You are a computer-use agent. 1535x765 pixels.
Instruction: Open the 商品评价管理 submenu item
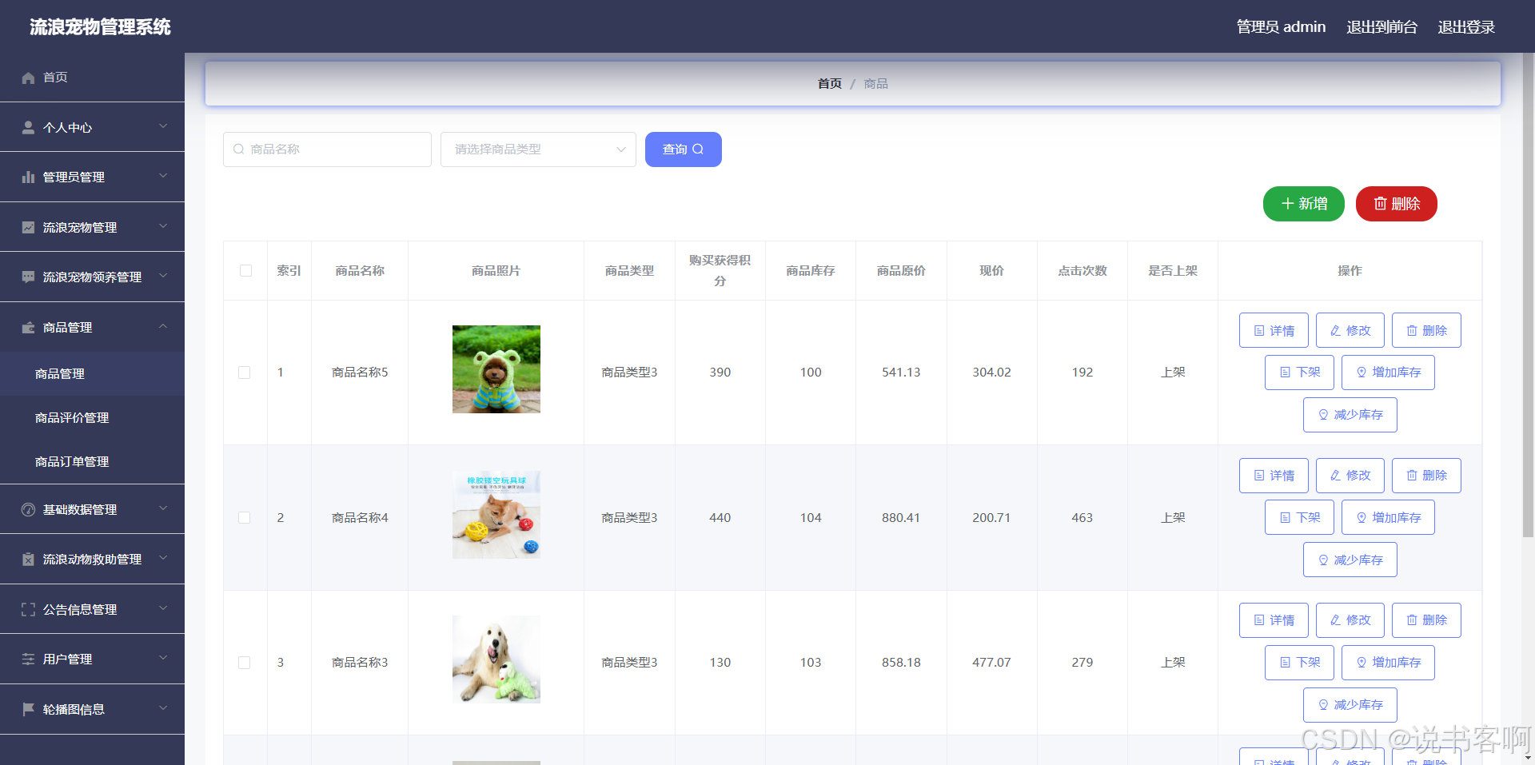click(x=92, y=418)
